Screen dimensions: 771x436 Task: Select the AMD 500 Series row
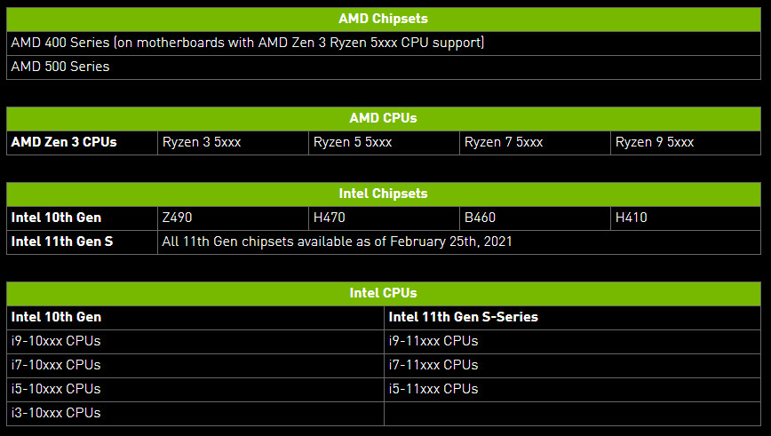[x=60, y=67]
